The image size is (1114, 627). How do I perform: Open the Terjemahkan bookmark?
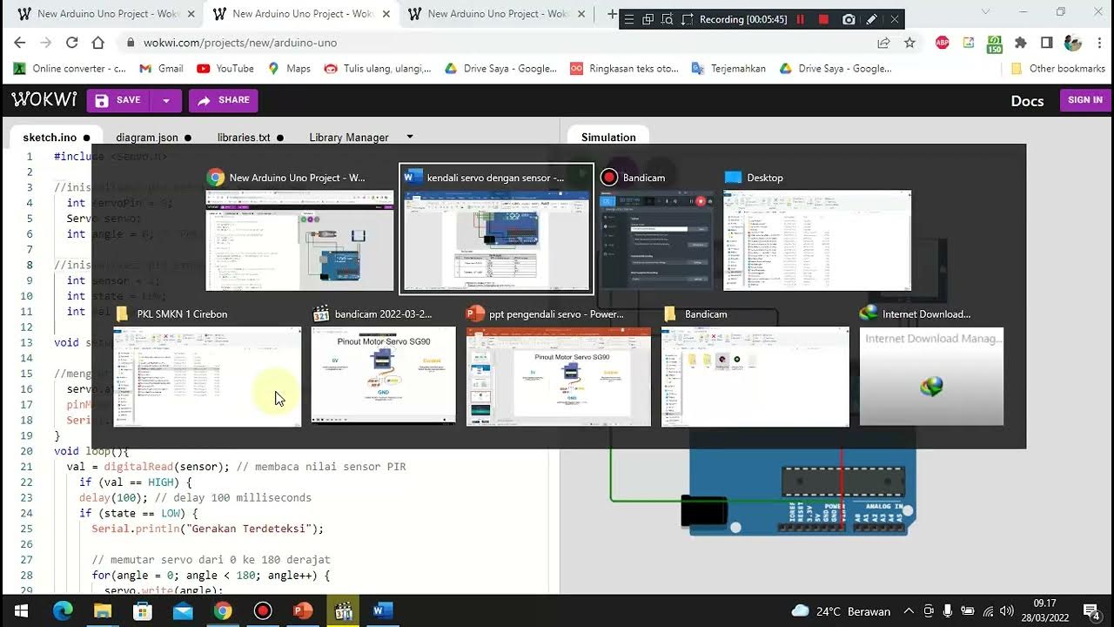(x=728, y=69)
